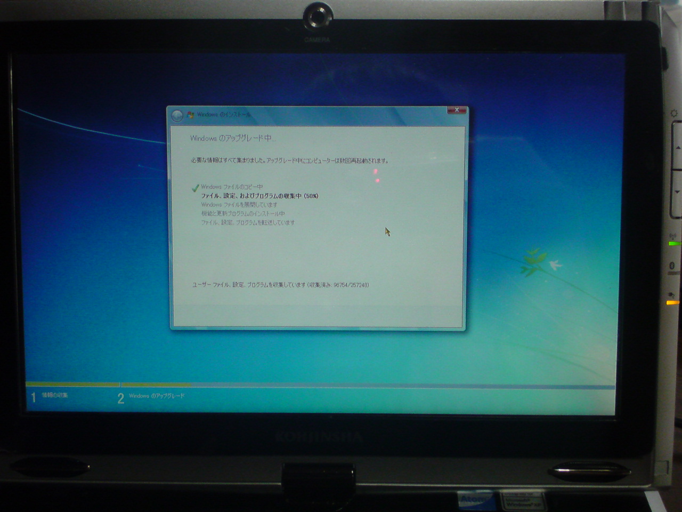Click the green checkmark beside Windows ファイルのコピー中
Viewport: 682px width, 512px height.
tap(195, 187)
